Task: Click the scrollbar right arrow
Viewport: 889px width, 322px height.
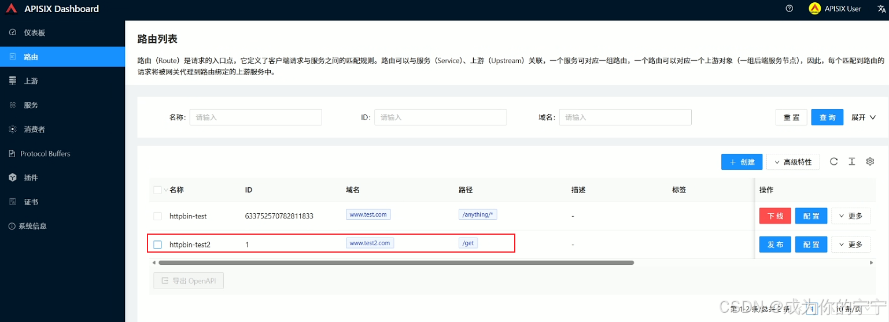Action: 872,262
